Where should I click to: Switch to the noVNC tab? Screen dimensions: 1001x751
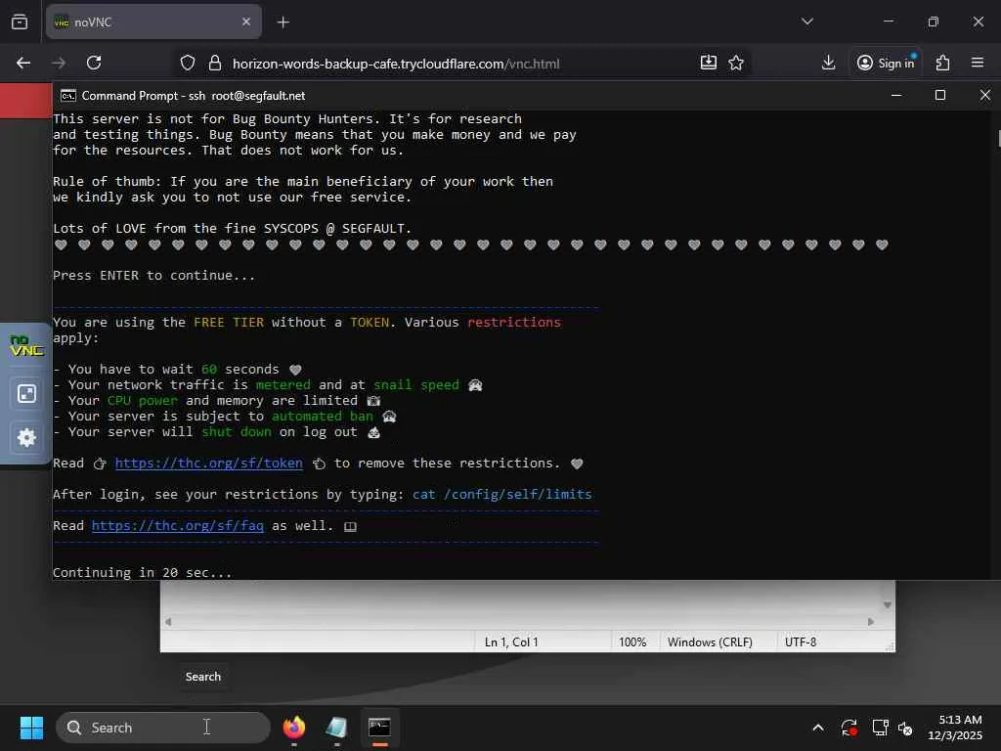point(153,22)
